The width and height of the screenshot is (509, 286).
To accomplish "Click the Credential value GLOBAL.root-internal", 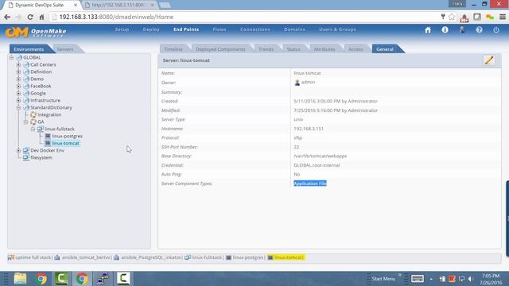I will point(317,165).
